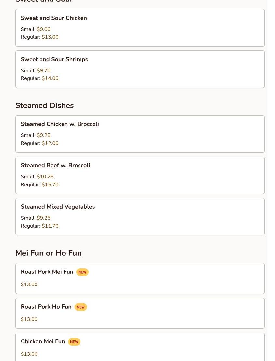Screen dimensions: 275x361
Task: Click the NEW badge beside Roast Pork Mei Fun
Action: click(x=82, y=272)
